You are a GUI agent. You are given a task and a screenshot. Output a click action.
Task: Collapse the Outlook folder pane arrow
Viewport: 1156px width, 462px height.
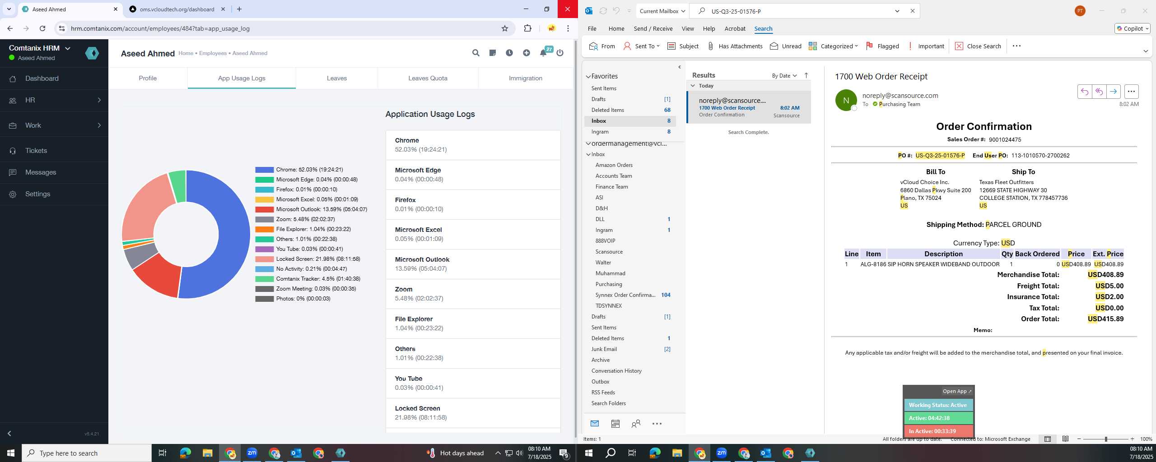[680, 67]
